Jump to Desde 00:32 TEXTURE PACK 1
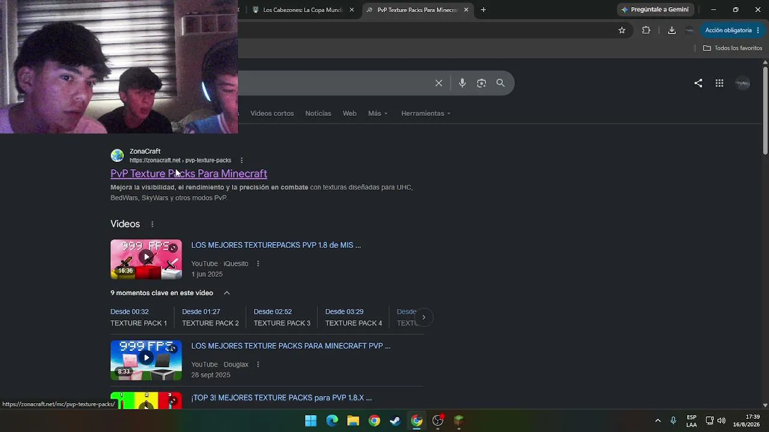The width and height of the screenshot is (769, 432). click(139, 317)
